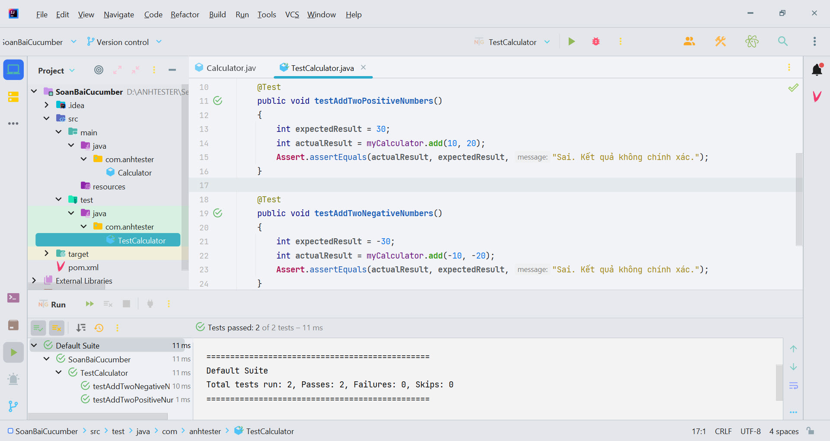Click 4 spaces indent status
The image size is (830, 441).
click(784, 431)
